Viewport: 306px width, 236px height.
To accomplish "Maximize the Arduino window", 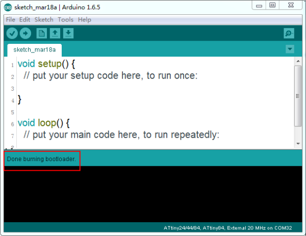I will 272,5.
